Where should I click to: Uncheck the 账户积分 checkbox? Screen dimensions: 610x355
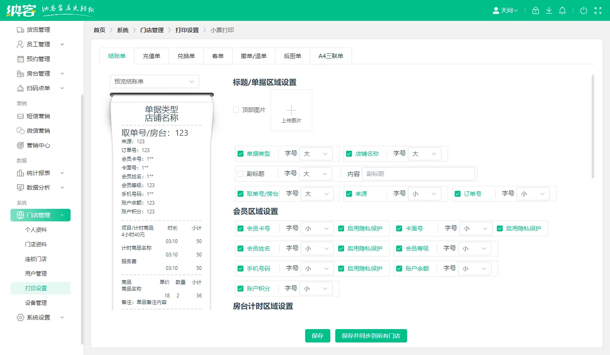240,289
